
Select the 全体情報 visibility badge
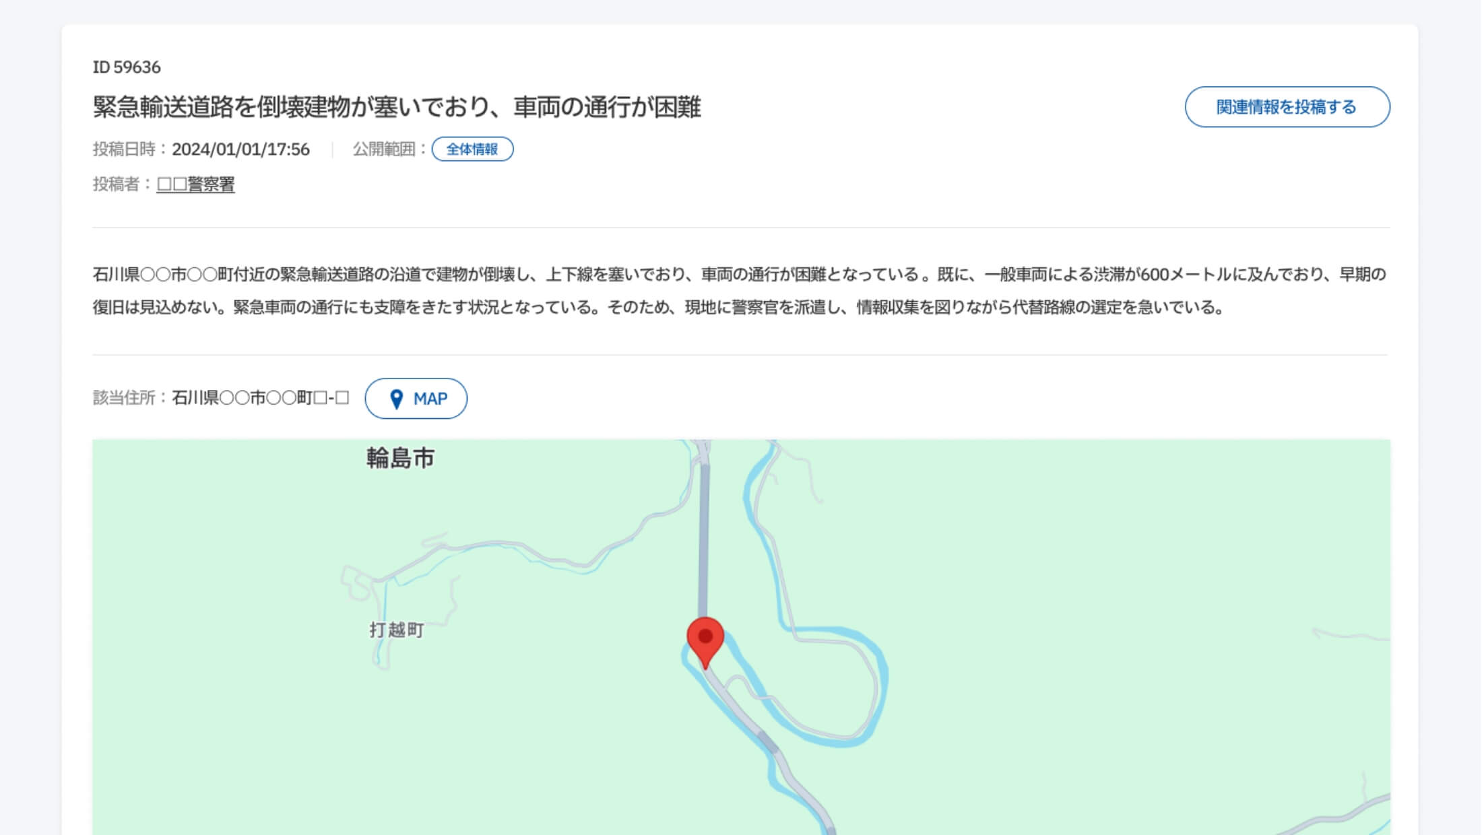click(x=472, y=149)
